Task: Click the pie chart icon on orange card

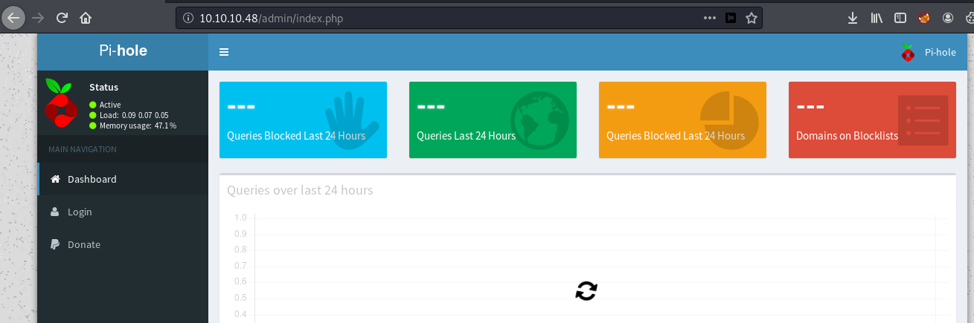Action: (729, 119)
